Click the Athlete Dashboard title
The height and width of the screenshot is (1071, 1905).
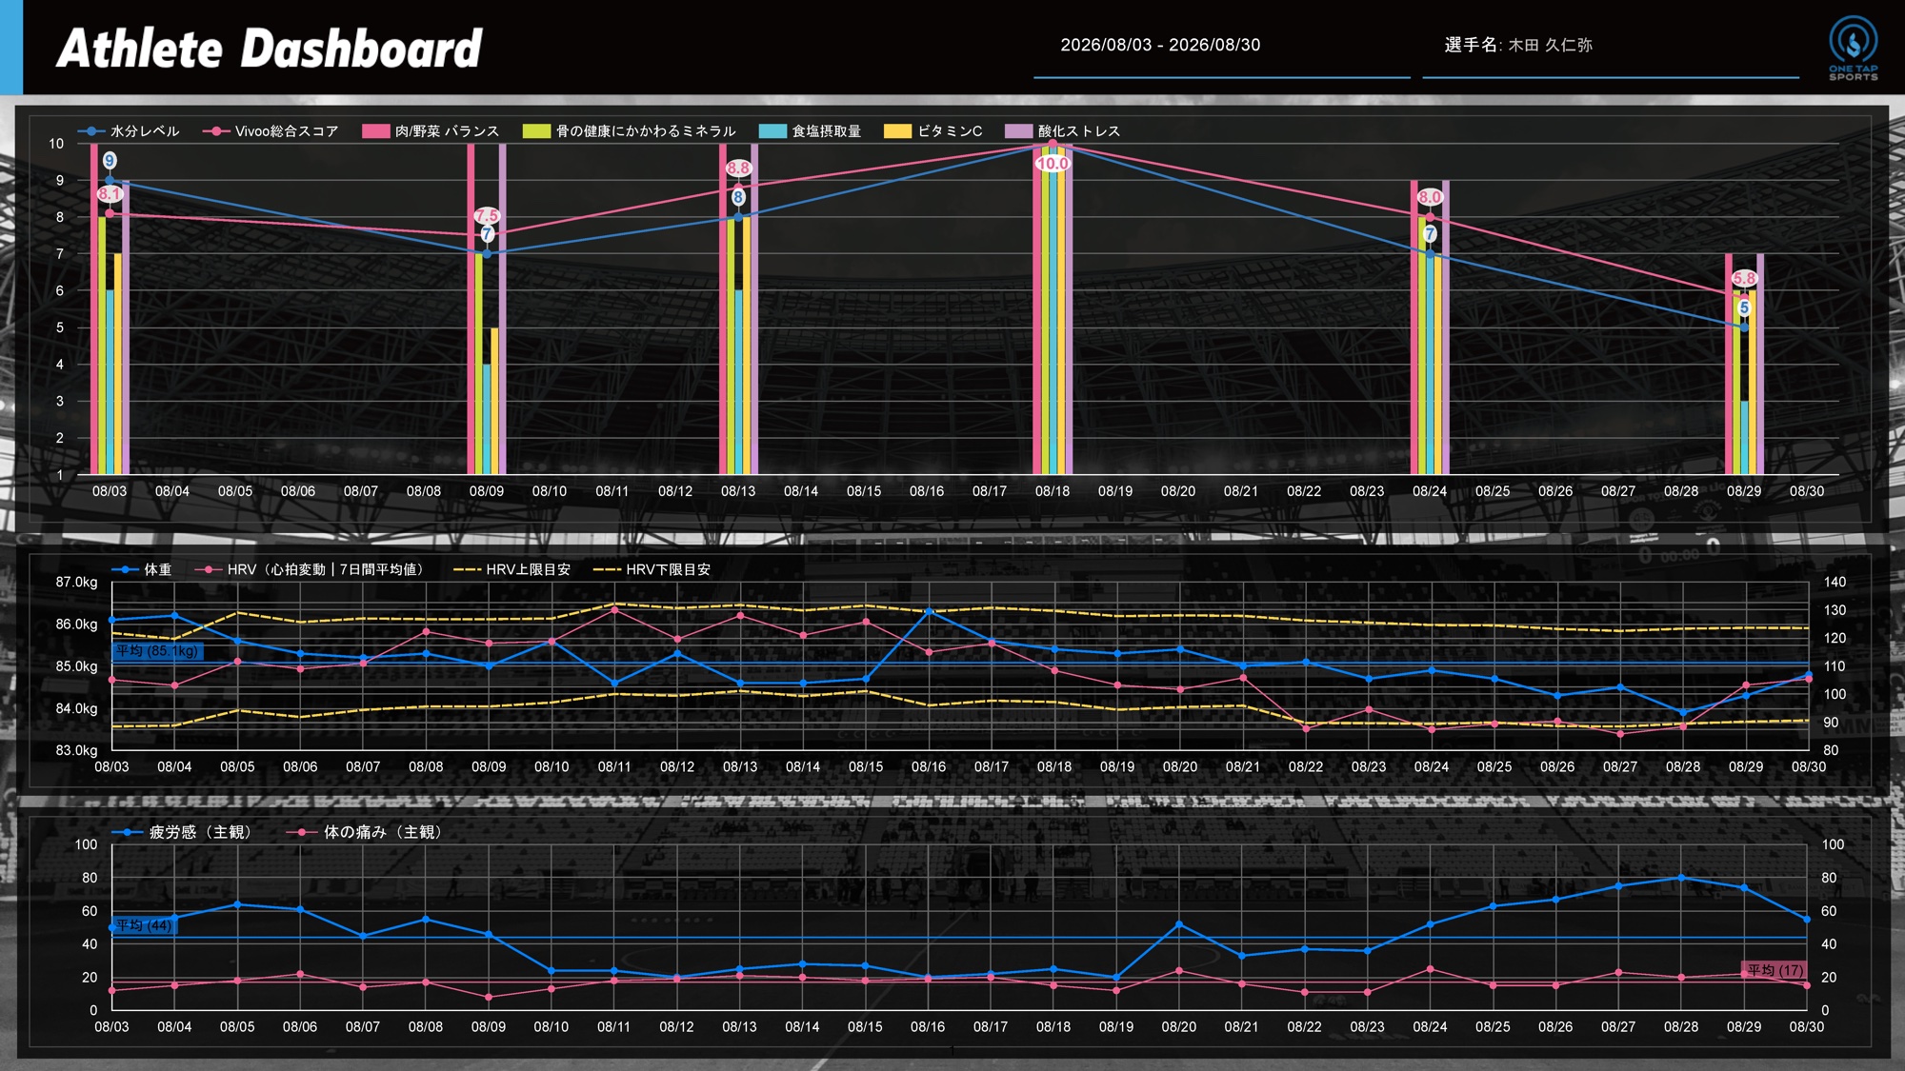tap(270, 48)
